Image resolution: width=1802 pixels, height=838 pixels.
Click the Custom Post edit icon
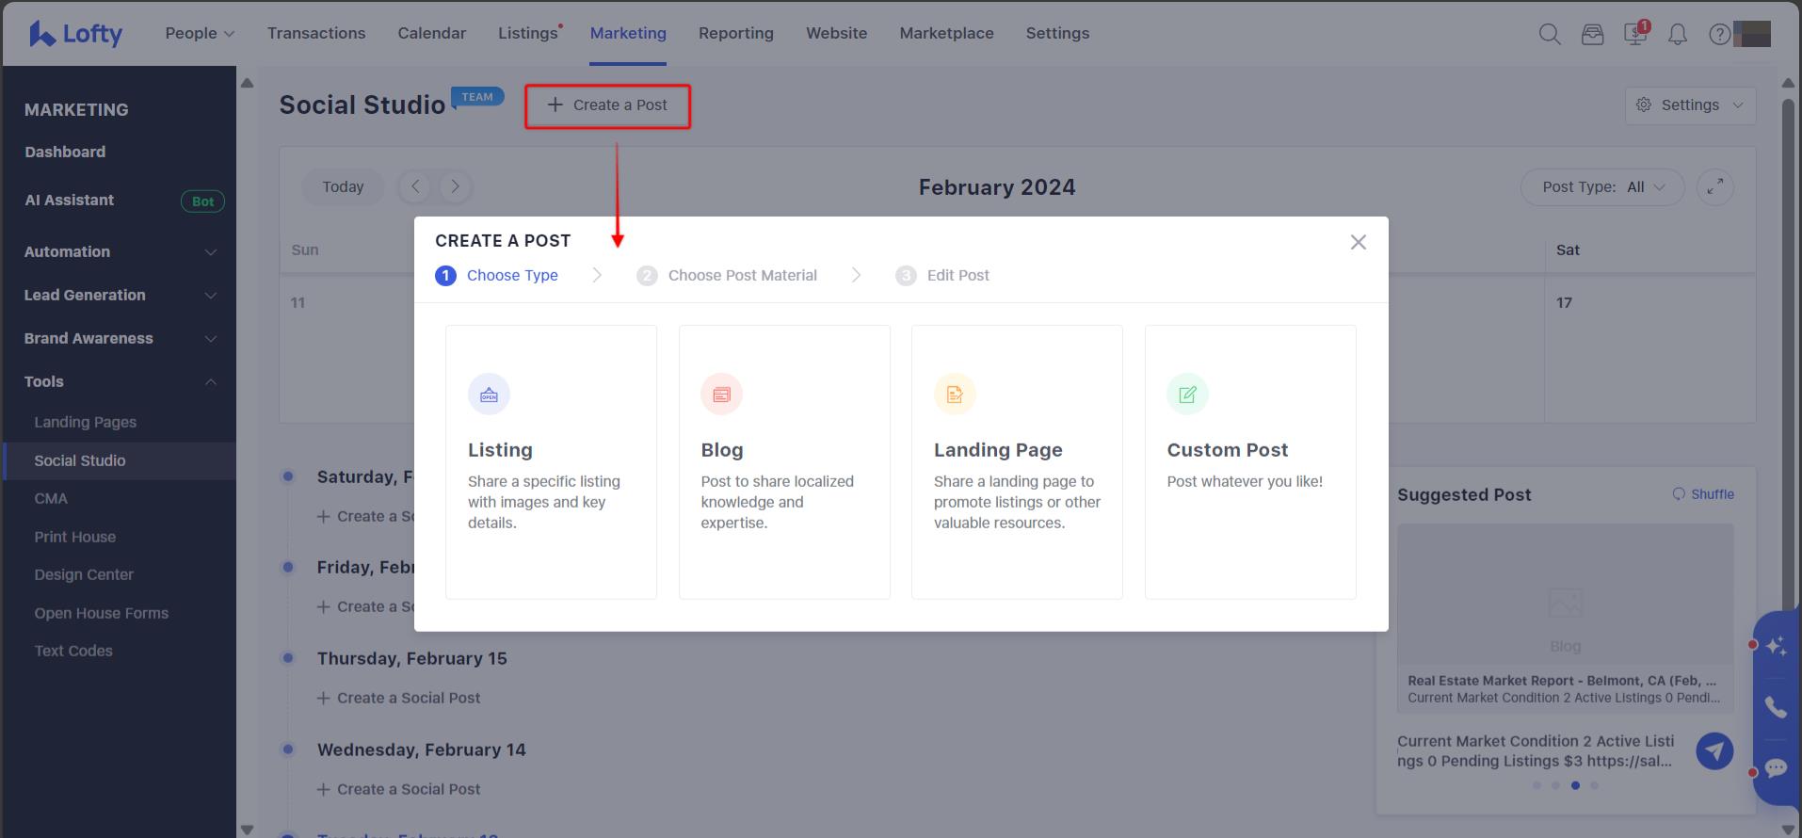[x=1187, y=395]
